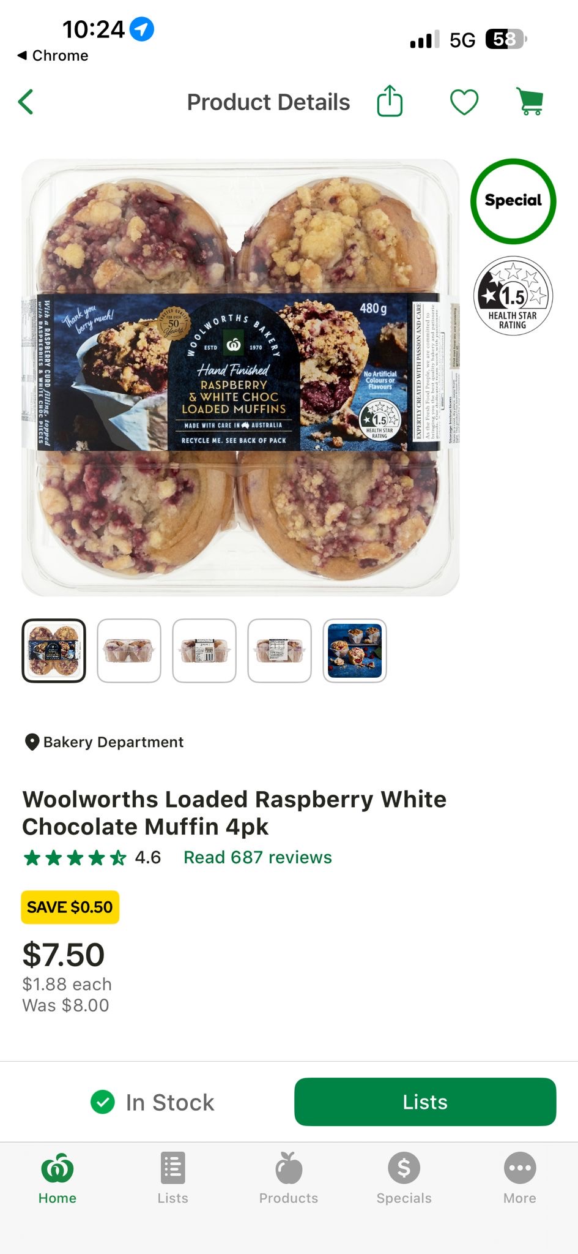This screenshot has width=578, height=1254.
Task: Read 687 reviews link
Action: [x=258, y=857]
